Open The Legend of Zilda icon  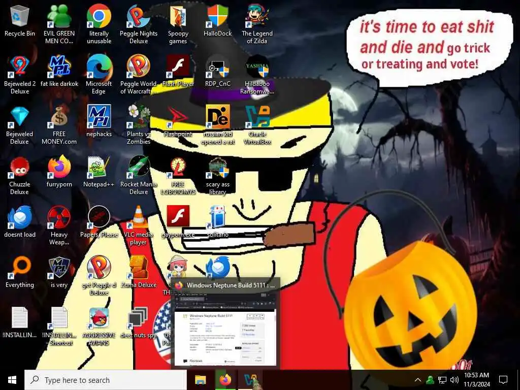coord(257,17)
